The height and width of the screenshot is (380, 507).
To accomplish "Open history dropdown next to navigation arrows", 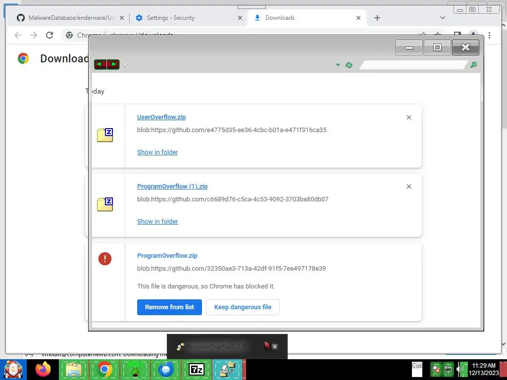I will [125, 65].
